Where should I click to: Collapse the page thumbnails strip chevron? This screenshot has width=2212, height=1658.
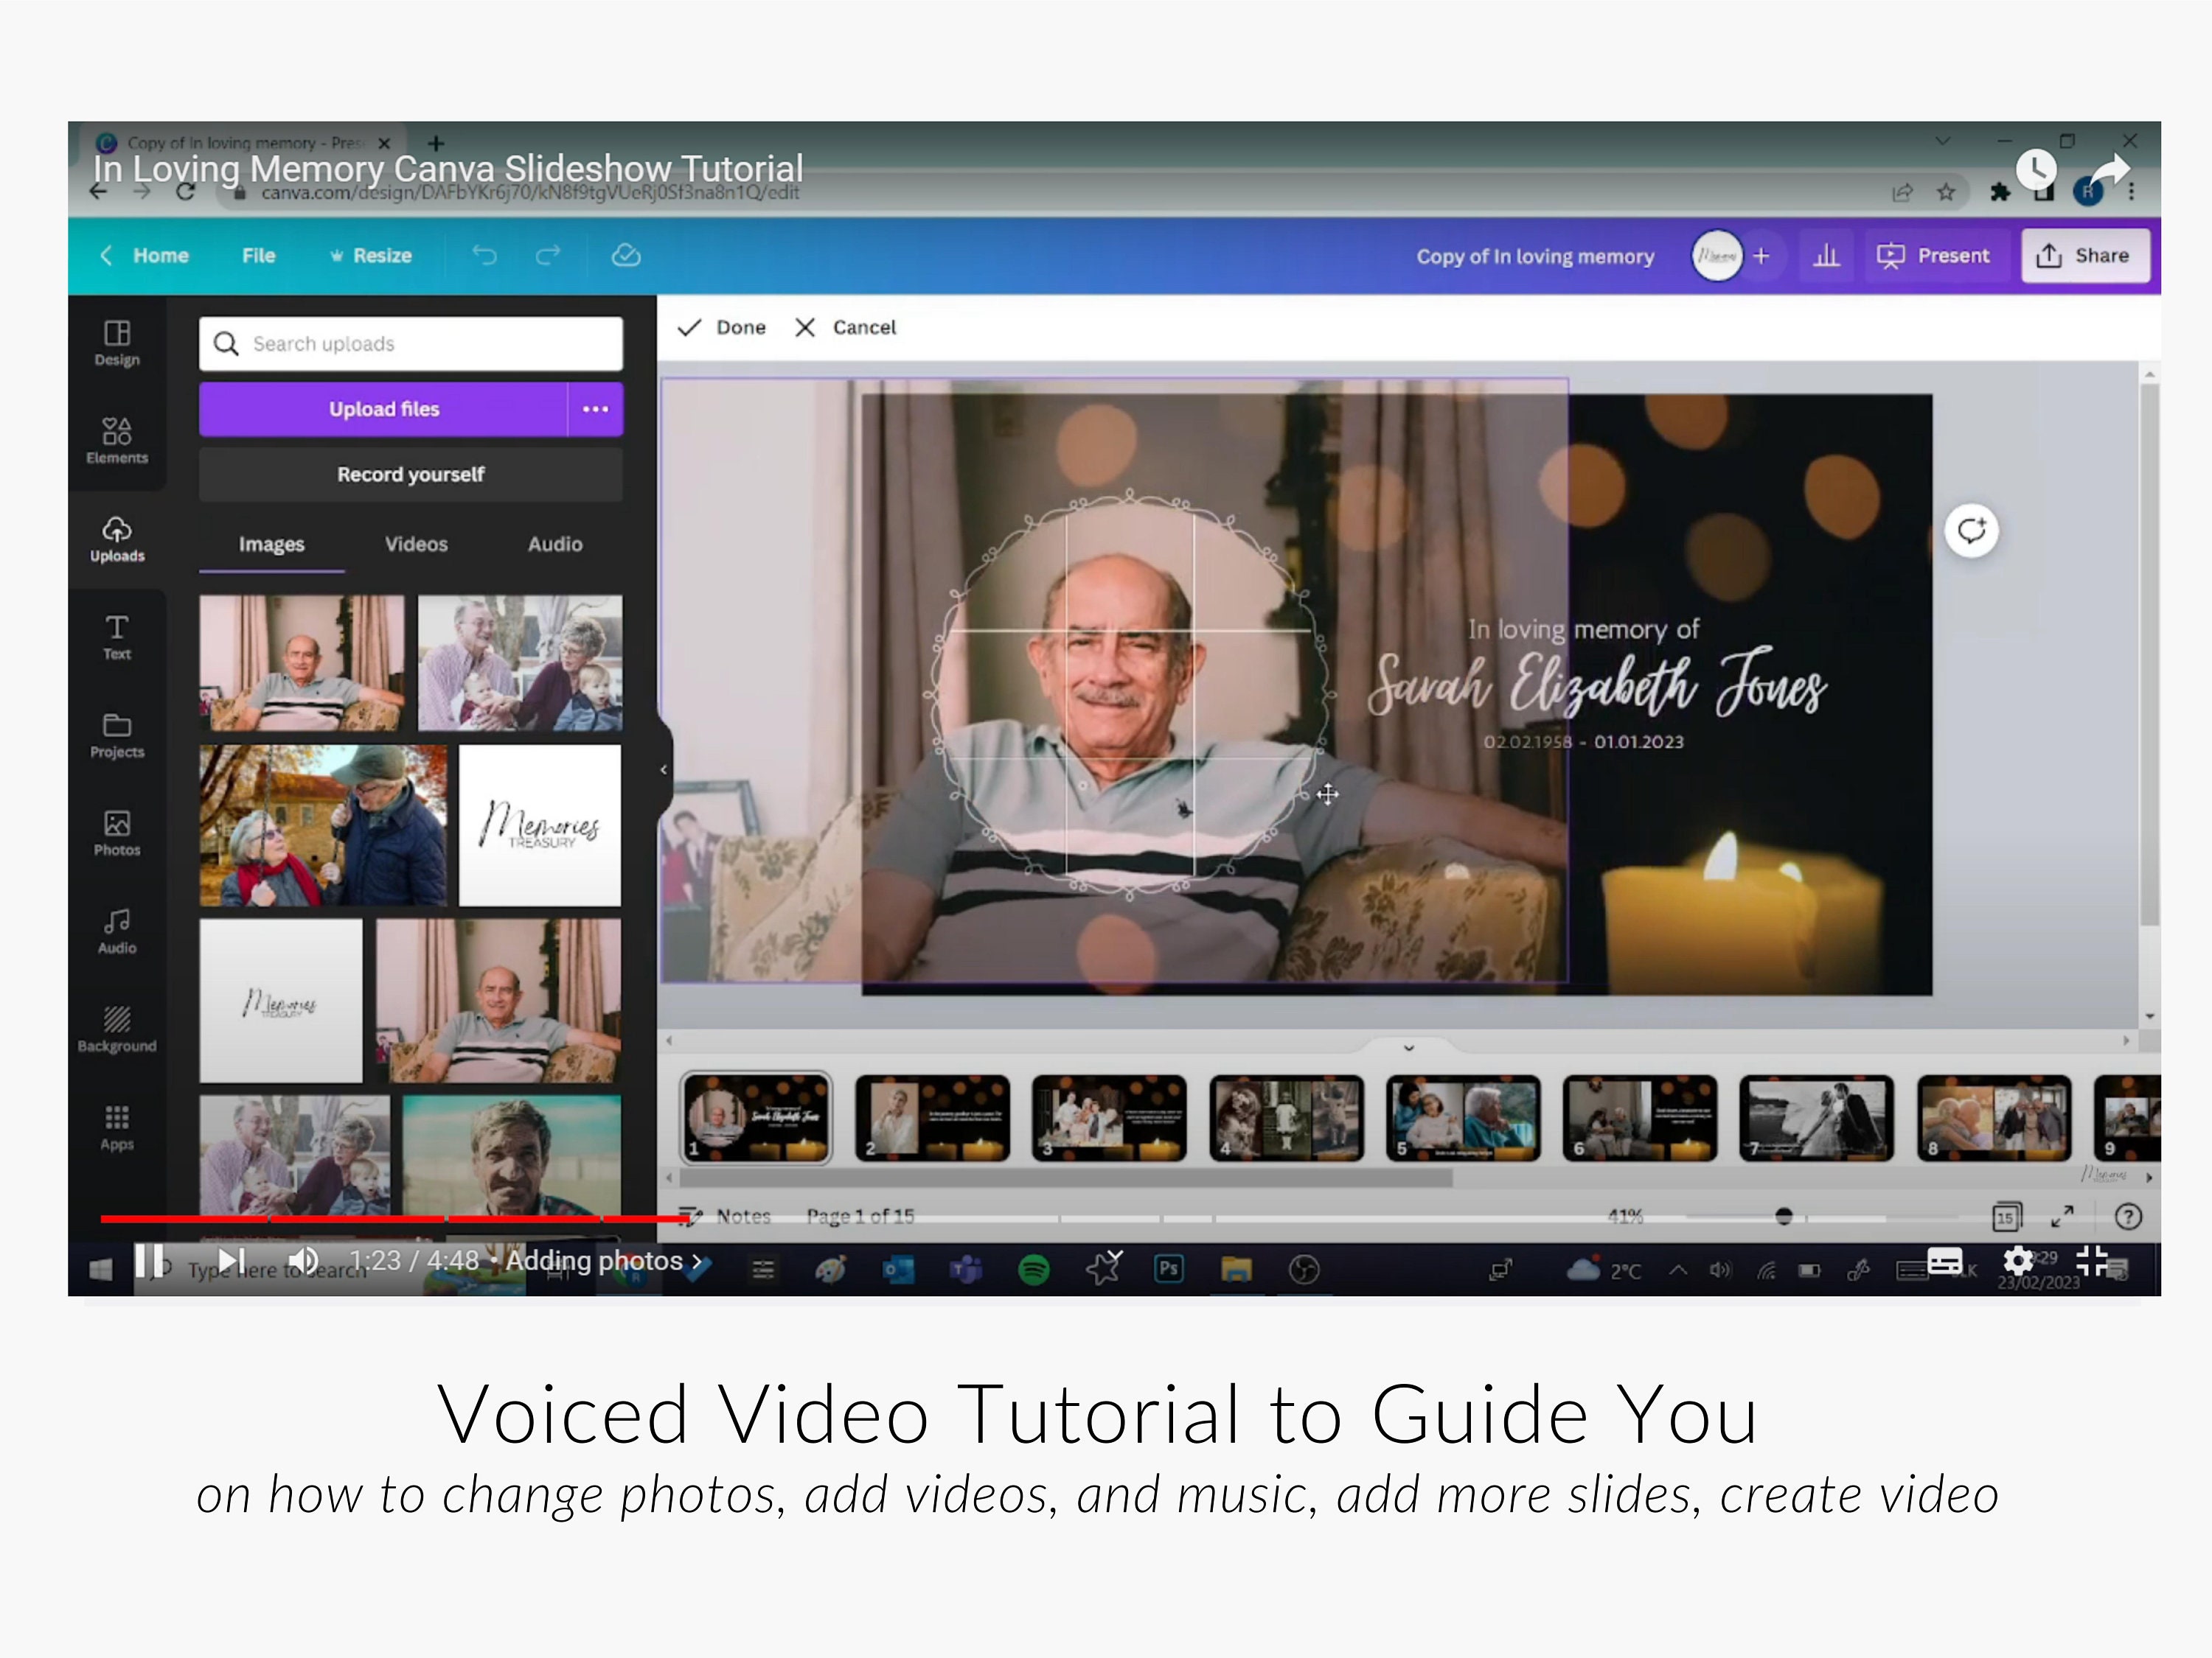(1408, 1047)
